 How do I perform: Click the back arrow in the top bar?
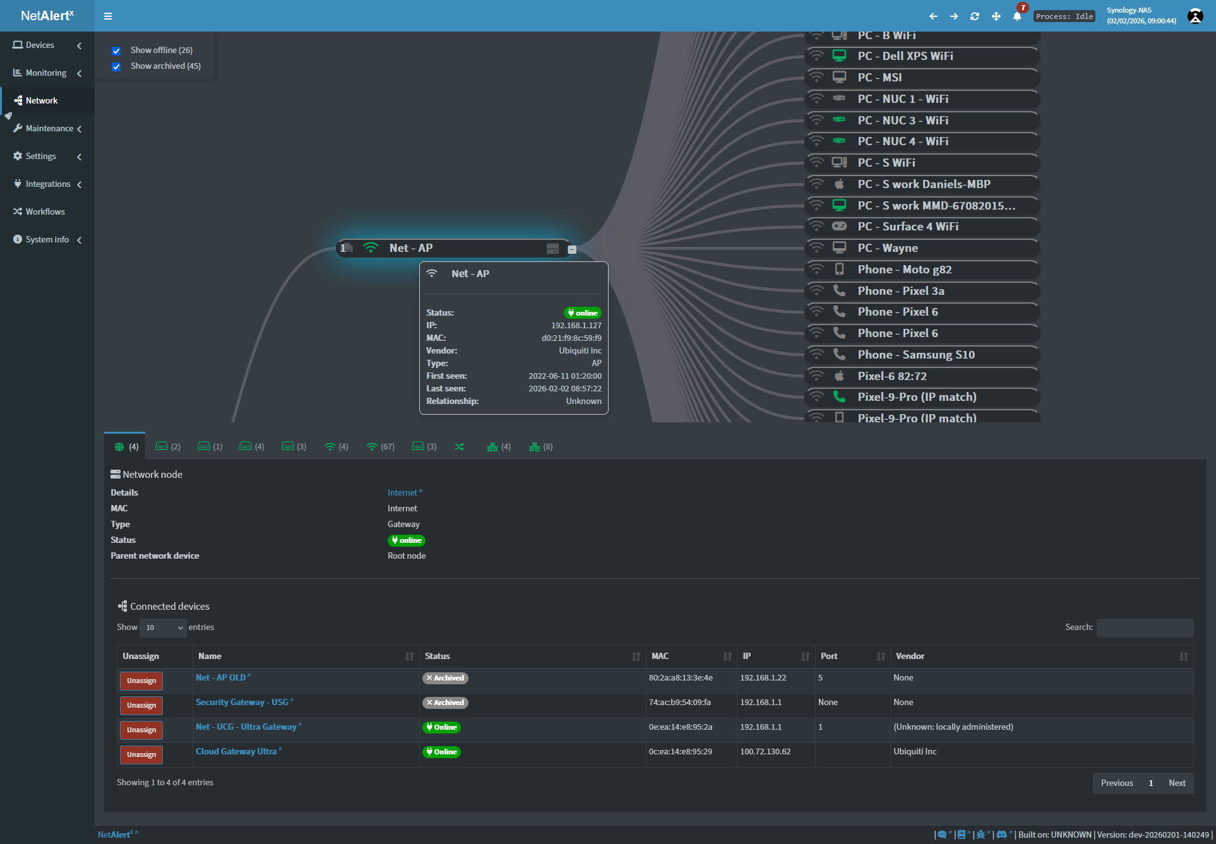click(x=933, y=16)
